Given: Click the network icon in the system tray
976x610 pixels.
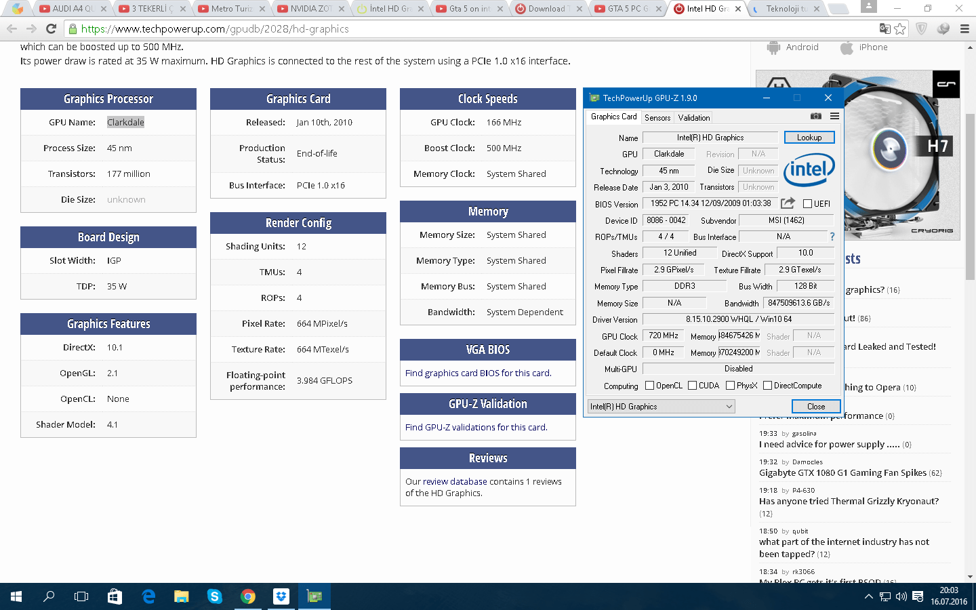Looking at the screenshot, I should click(885, 596).
